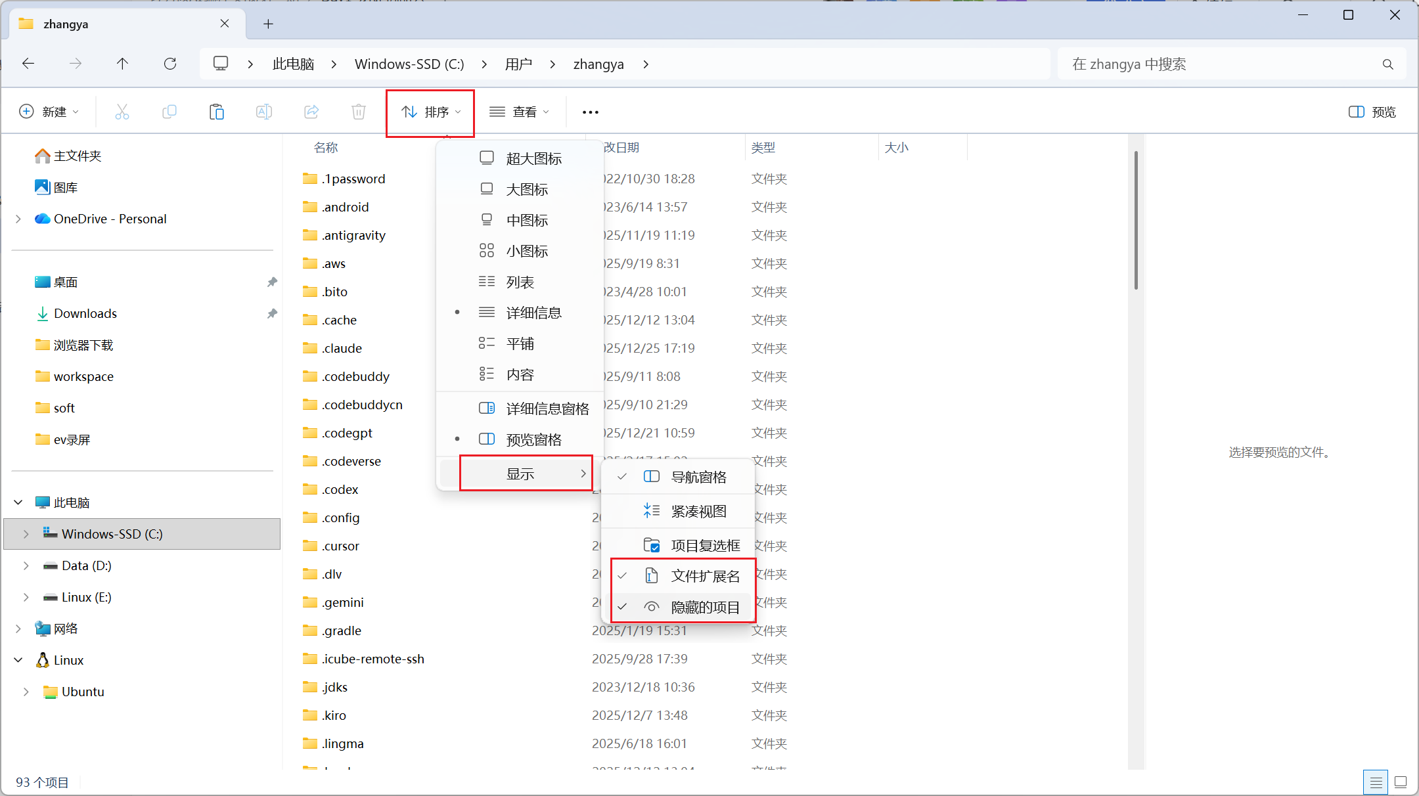
Task: Choose 详细信息窗格 details pane entry
Action: click(x=547, y=409)
